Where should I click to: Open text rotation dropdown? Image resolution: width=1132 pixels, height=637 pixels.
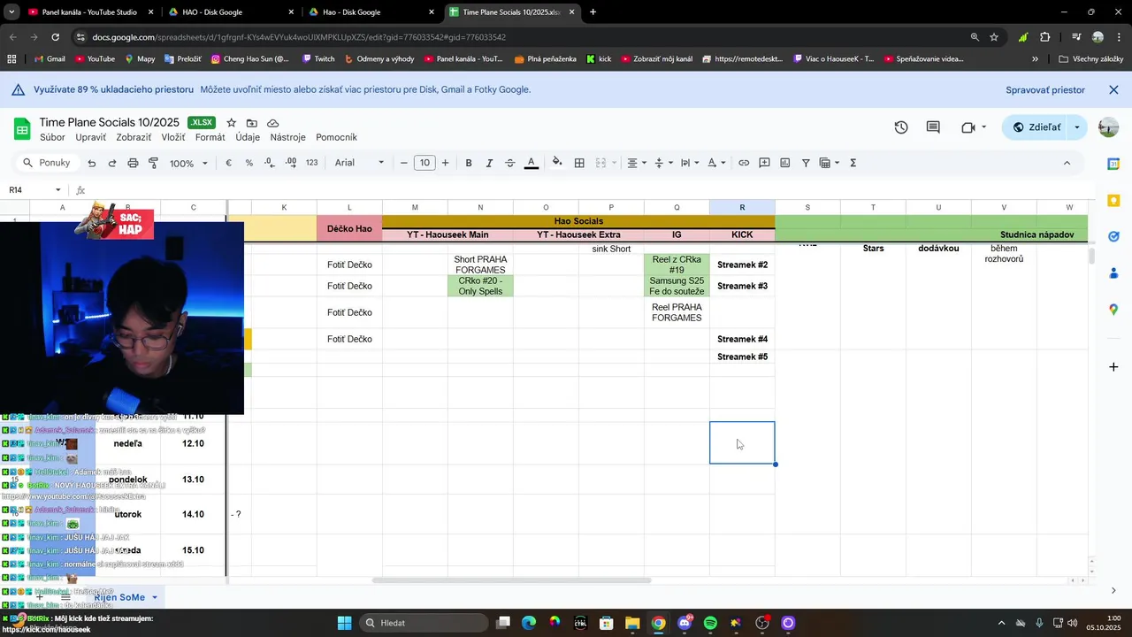click(x=715, y=163)
